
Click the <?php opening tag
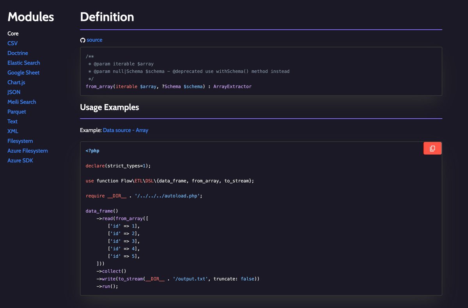pos(92,151)
